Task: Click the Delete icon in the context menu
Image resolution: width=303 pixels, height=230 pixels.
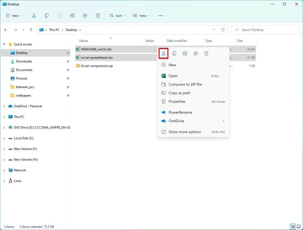Action: click(206, 53)
